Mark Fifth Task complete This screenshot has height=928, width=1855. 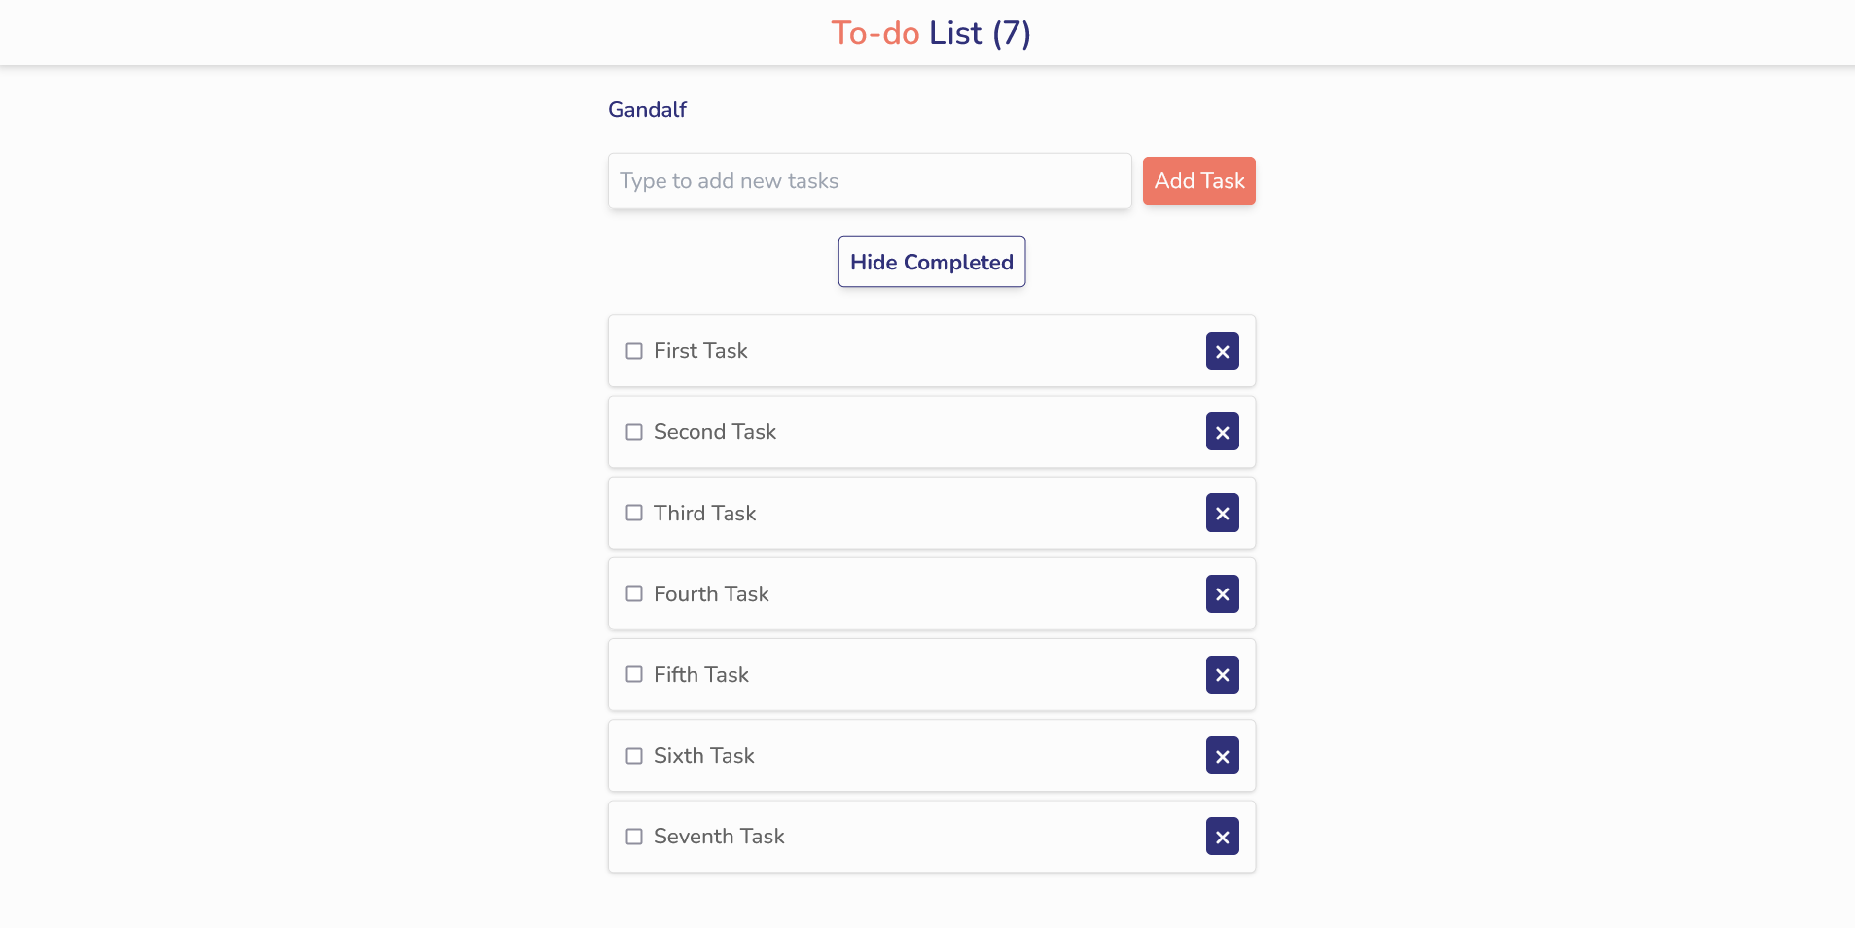[x=634, y=674]
